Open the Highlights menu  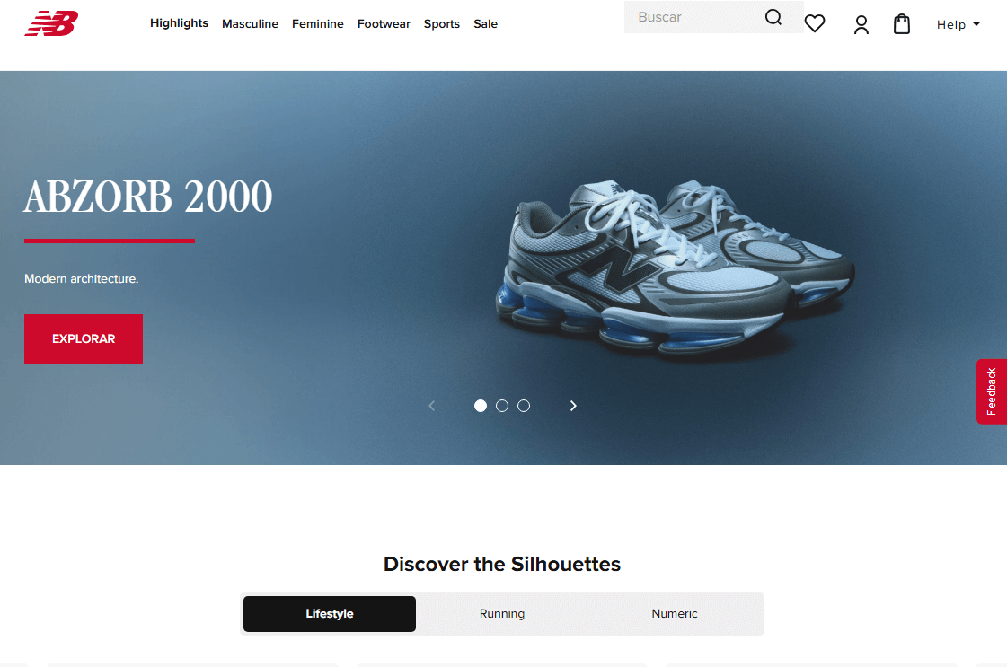click(x=179, y=23)
